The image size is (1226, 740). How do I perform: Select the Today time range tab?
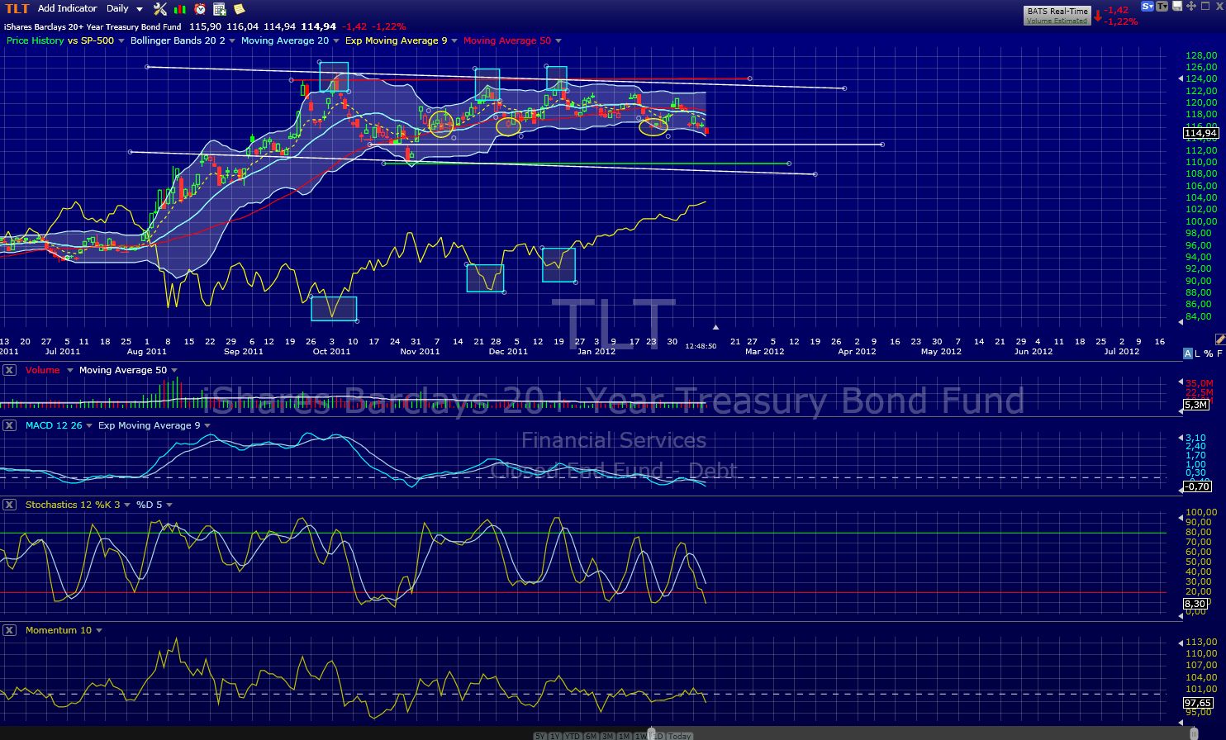[x=679, y=736]
